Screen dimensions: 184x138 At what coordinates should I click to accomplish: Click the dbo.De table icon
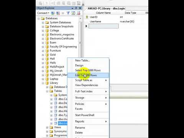click(x=56, y=103)
